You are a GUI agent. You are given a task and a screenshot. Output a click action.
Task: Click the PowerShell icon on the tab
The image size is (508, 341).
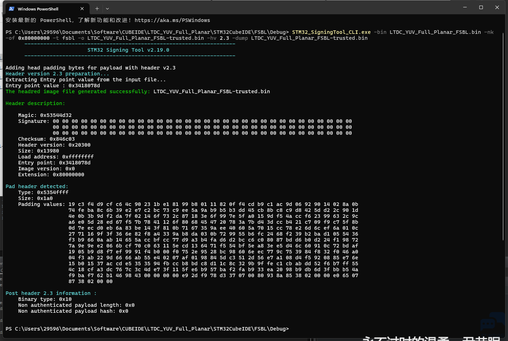click(x=12, y=9)
